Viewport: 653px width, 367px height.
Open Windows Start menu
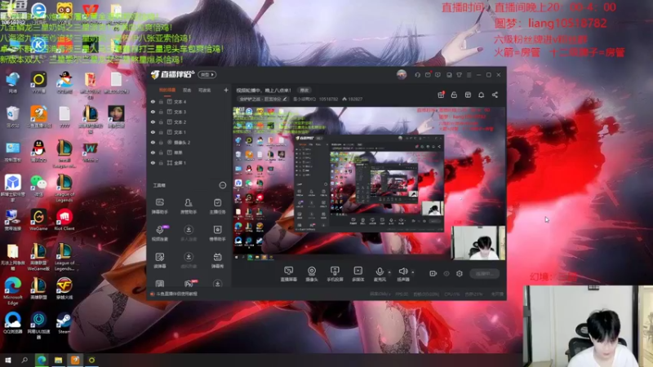[x=8, y=360]
